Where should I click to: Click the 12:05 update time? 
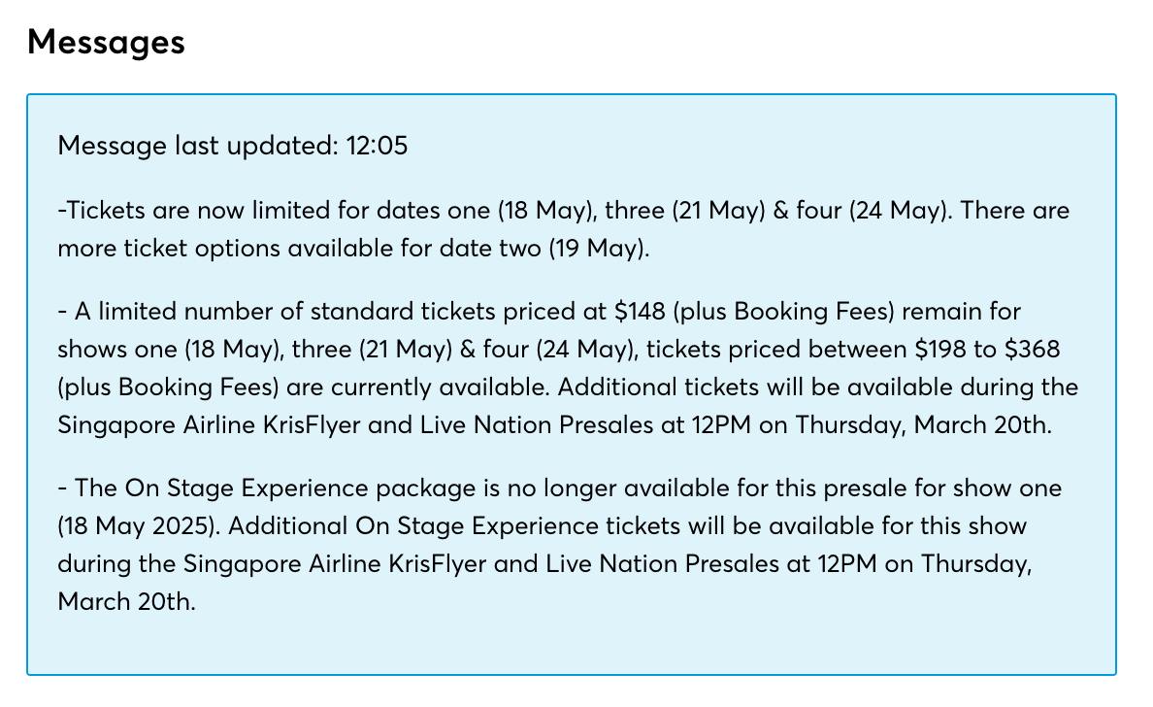(x=377, y=146)
